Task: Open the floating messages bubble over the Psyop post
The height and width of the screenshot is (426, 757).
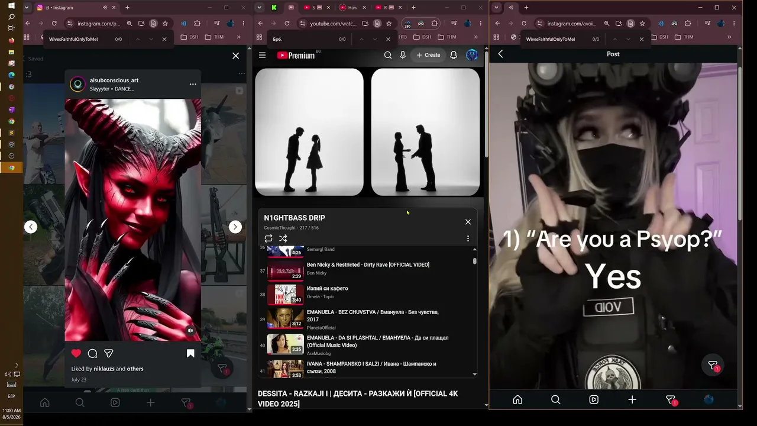Action: (x=713, y=366)
